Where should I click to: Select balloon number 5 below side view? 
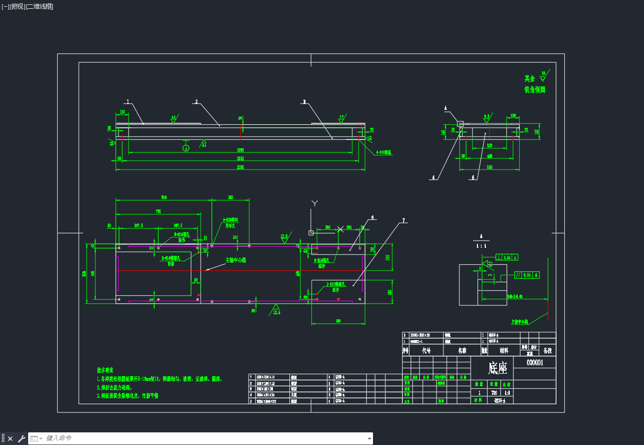473,178
